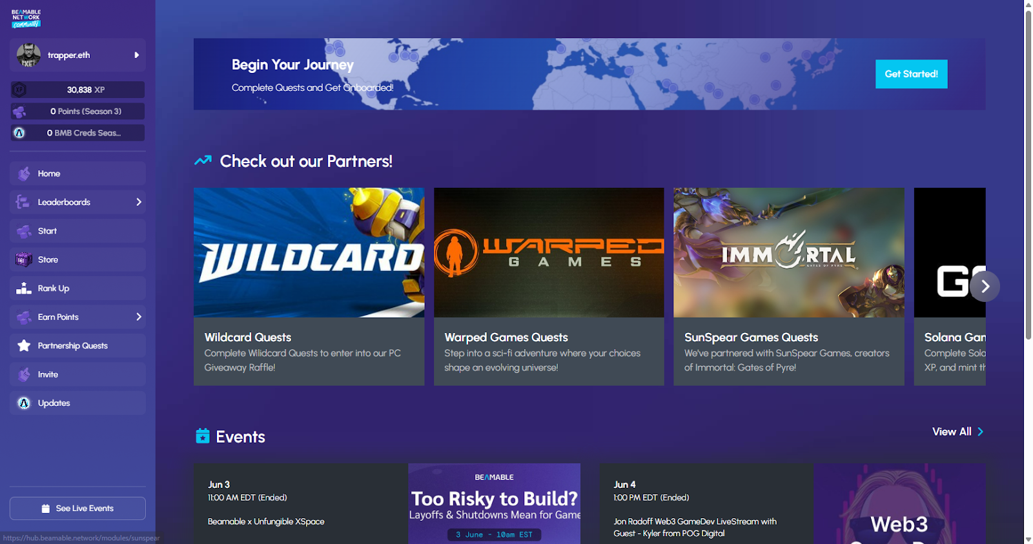Click the trapper.eth username
Viewport: 1033px width, 544px height.
(x=69, y=55)
